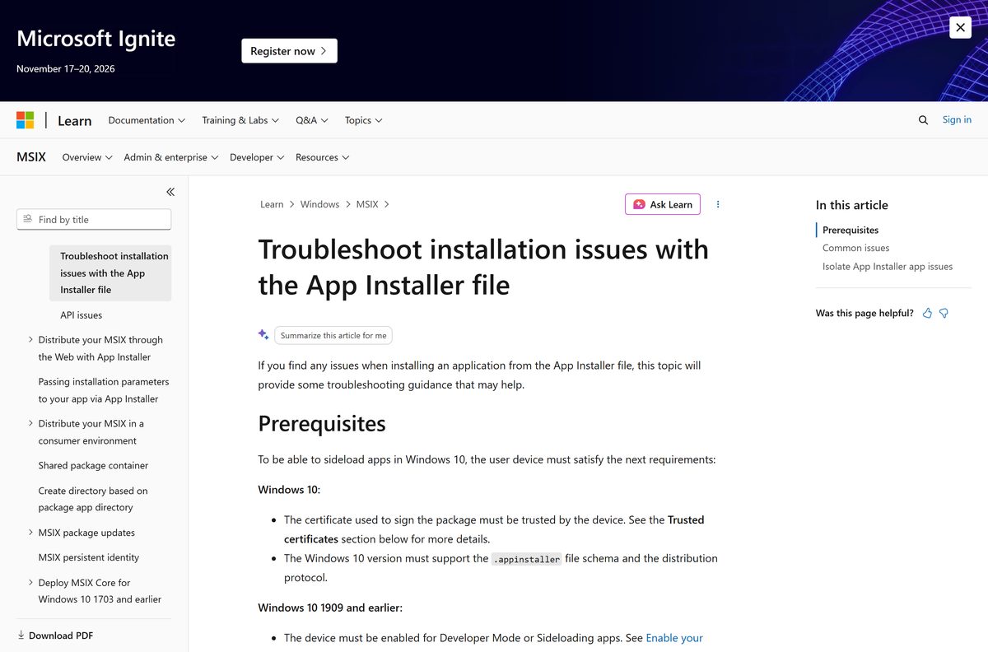
Task: Open the Documentation dropdown menu
Action: coord(147,120)
